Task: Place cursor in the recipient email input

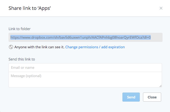Action: [85, 68]
